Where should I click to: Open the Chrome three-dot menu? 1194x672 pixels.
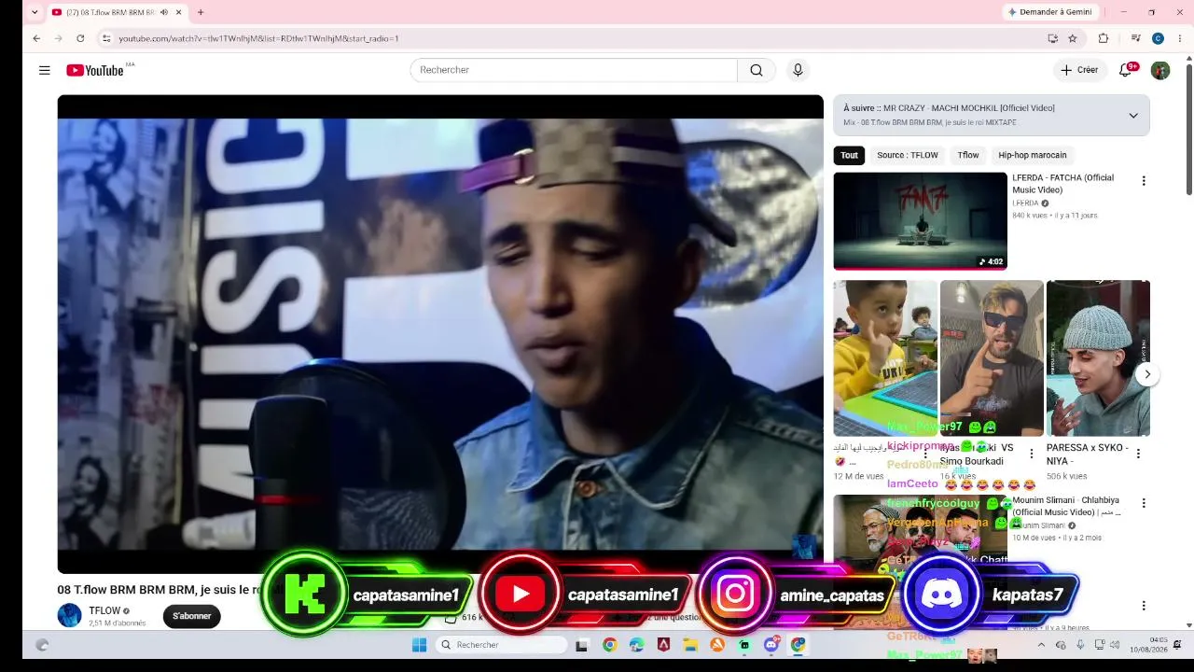[x=1180, y=38]
